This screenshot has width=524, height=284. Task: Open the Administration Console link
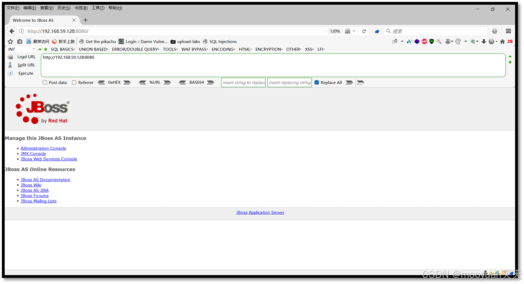coord(44,148)
